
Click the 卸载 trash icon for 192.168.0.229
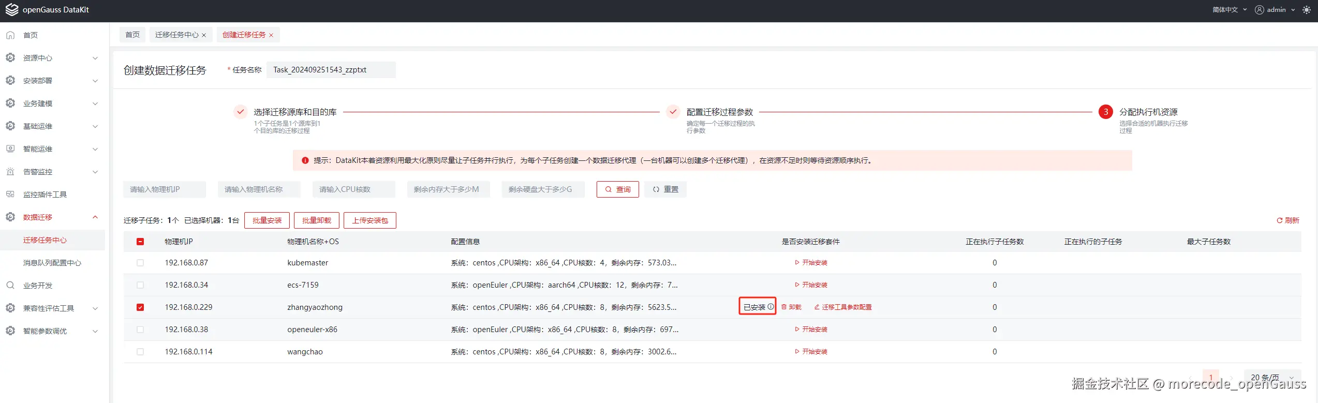pyautogui.click(x=784, y=307)
